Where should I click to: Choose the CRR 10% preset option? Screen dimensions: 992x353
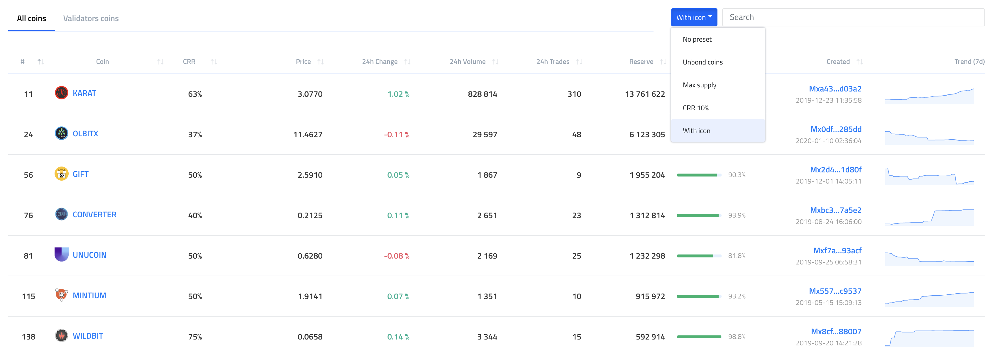(695, 108)
